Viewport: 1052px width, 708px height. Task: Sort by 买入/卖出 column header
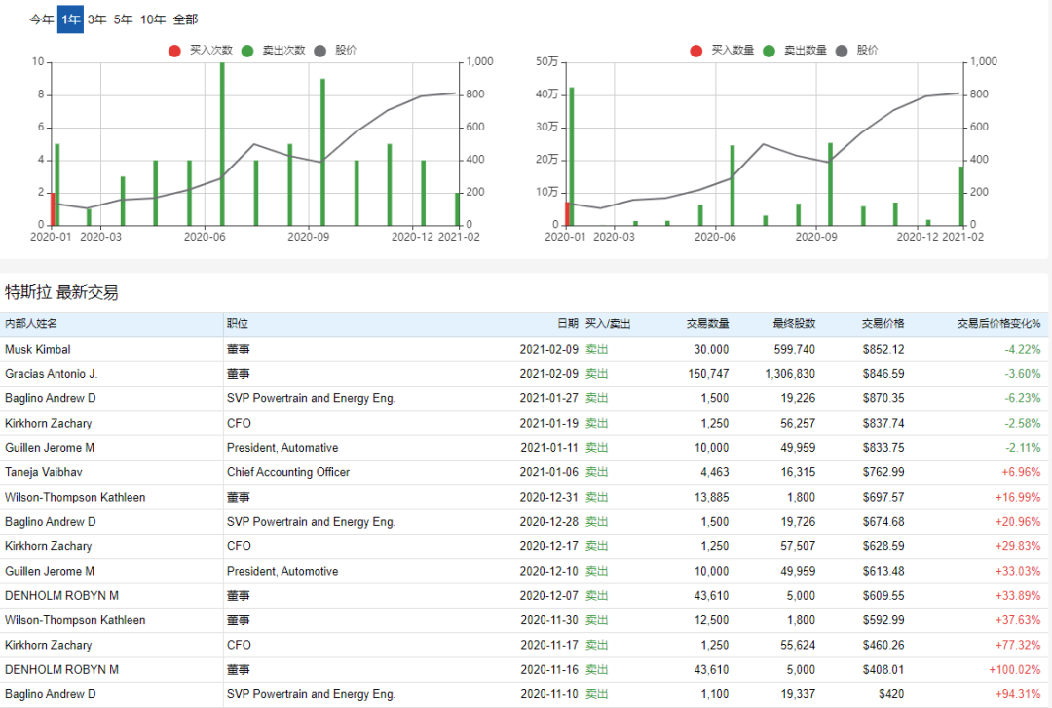[x=608, y=324]
